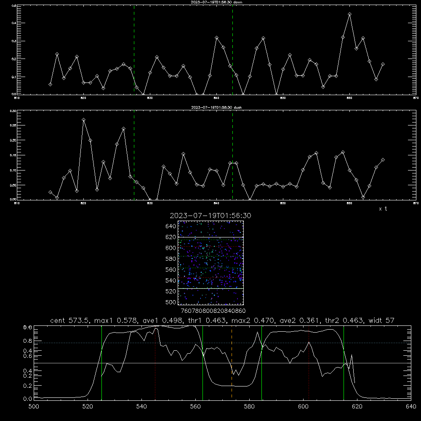
Task: Click 'thr2 0.463' in the bottom plot title
Action: (345, 320)
